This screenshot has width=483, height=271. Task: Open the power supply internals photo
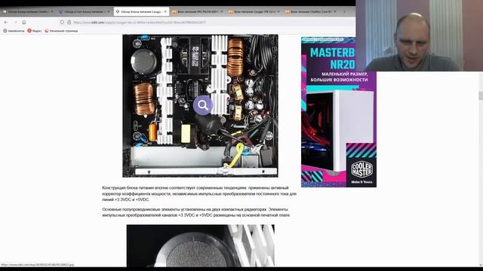click(x=200, y=105)
